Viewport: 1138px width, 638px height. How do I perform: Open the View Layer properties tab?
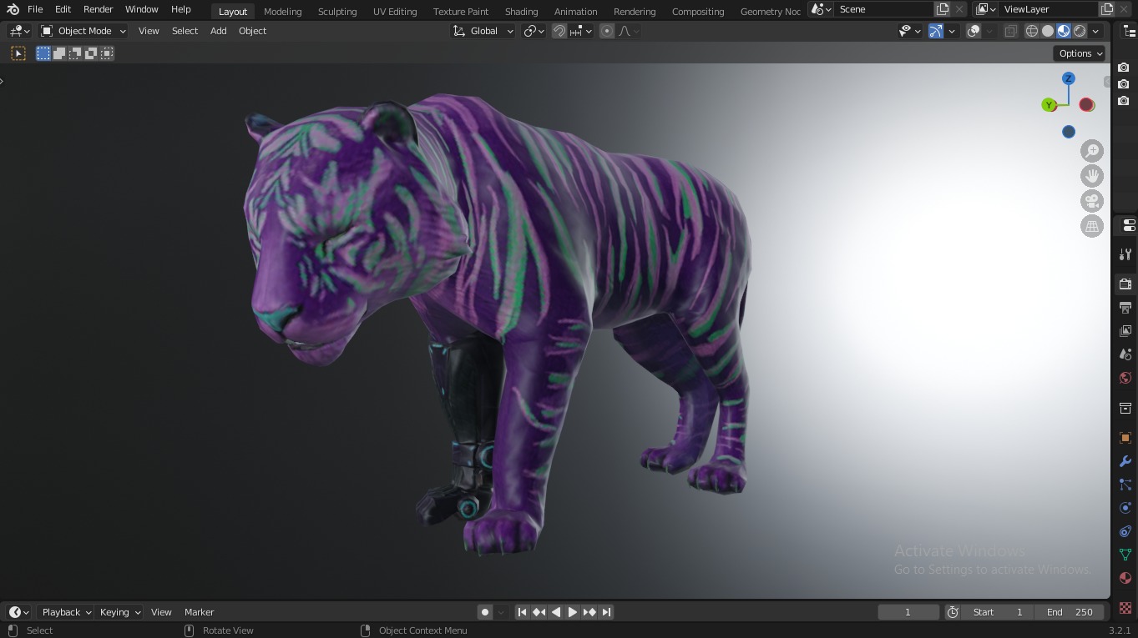click(x=1125, y=331)
